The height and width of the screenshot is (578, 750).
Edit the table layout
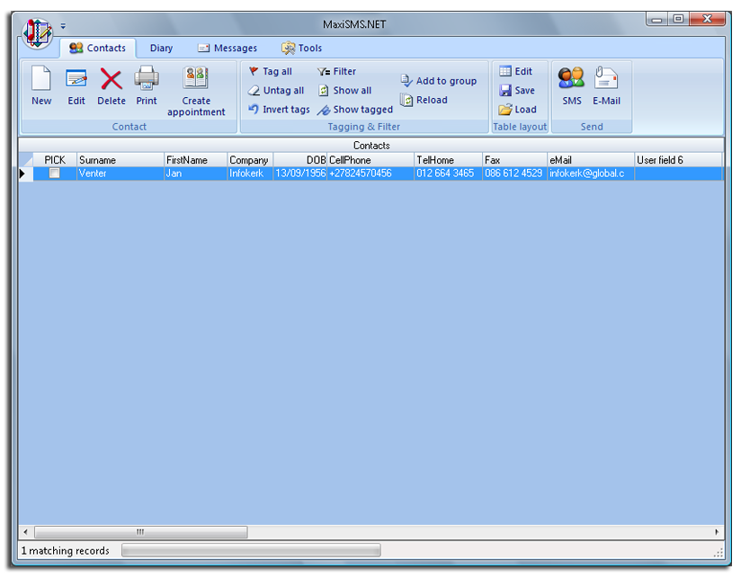pos(515,71)
